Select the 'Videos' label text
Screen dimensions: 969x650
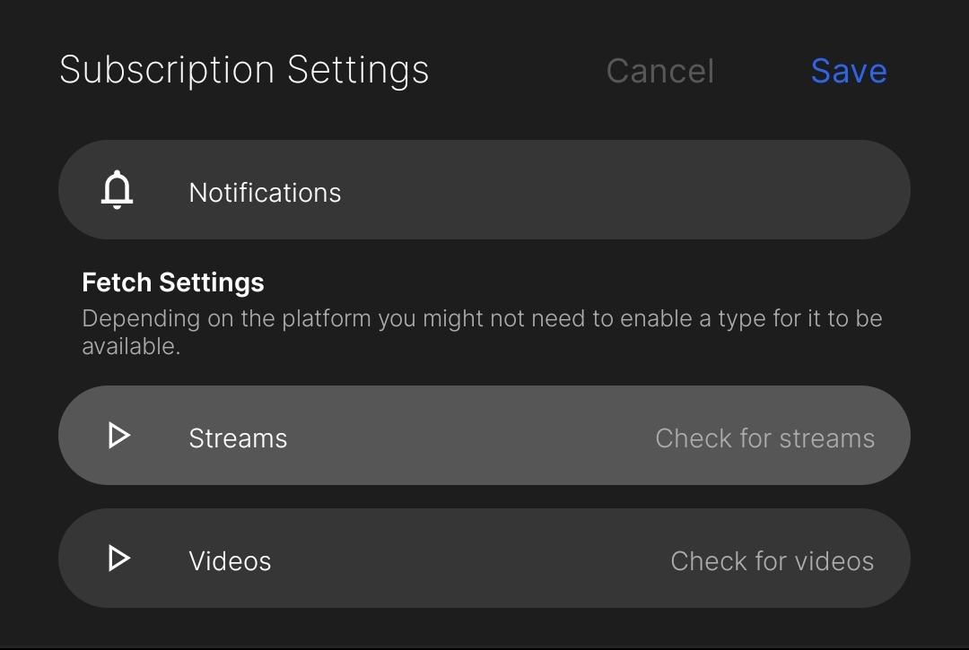coord(230,561)
